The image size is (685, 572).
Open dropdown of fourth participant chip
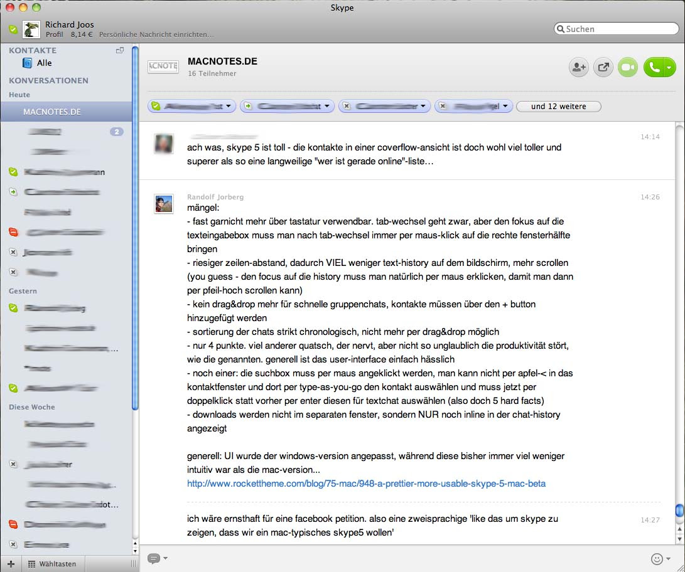click(x=505, y=107)
